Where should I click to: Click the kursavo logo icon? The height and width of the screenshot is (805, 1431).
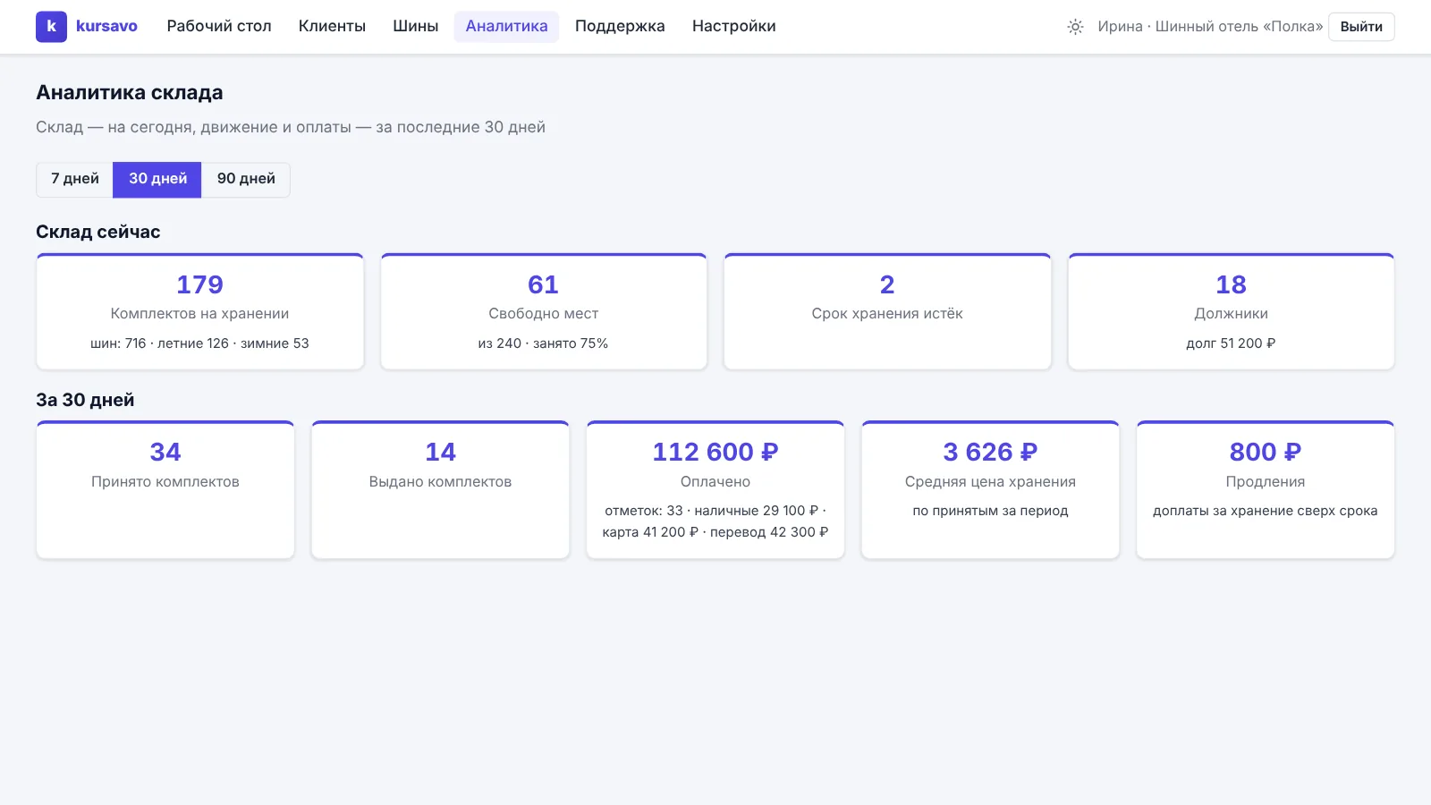coord(51,27)
